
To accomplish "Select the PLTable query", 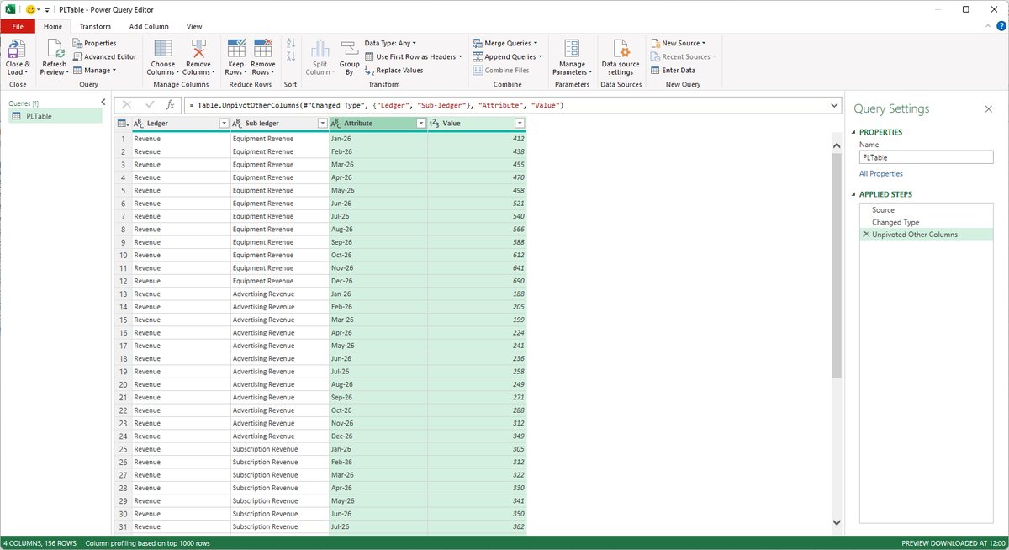I will point(55,116).
